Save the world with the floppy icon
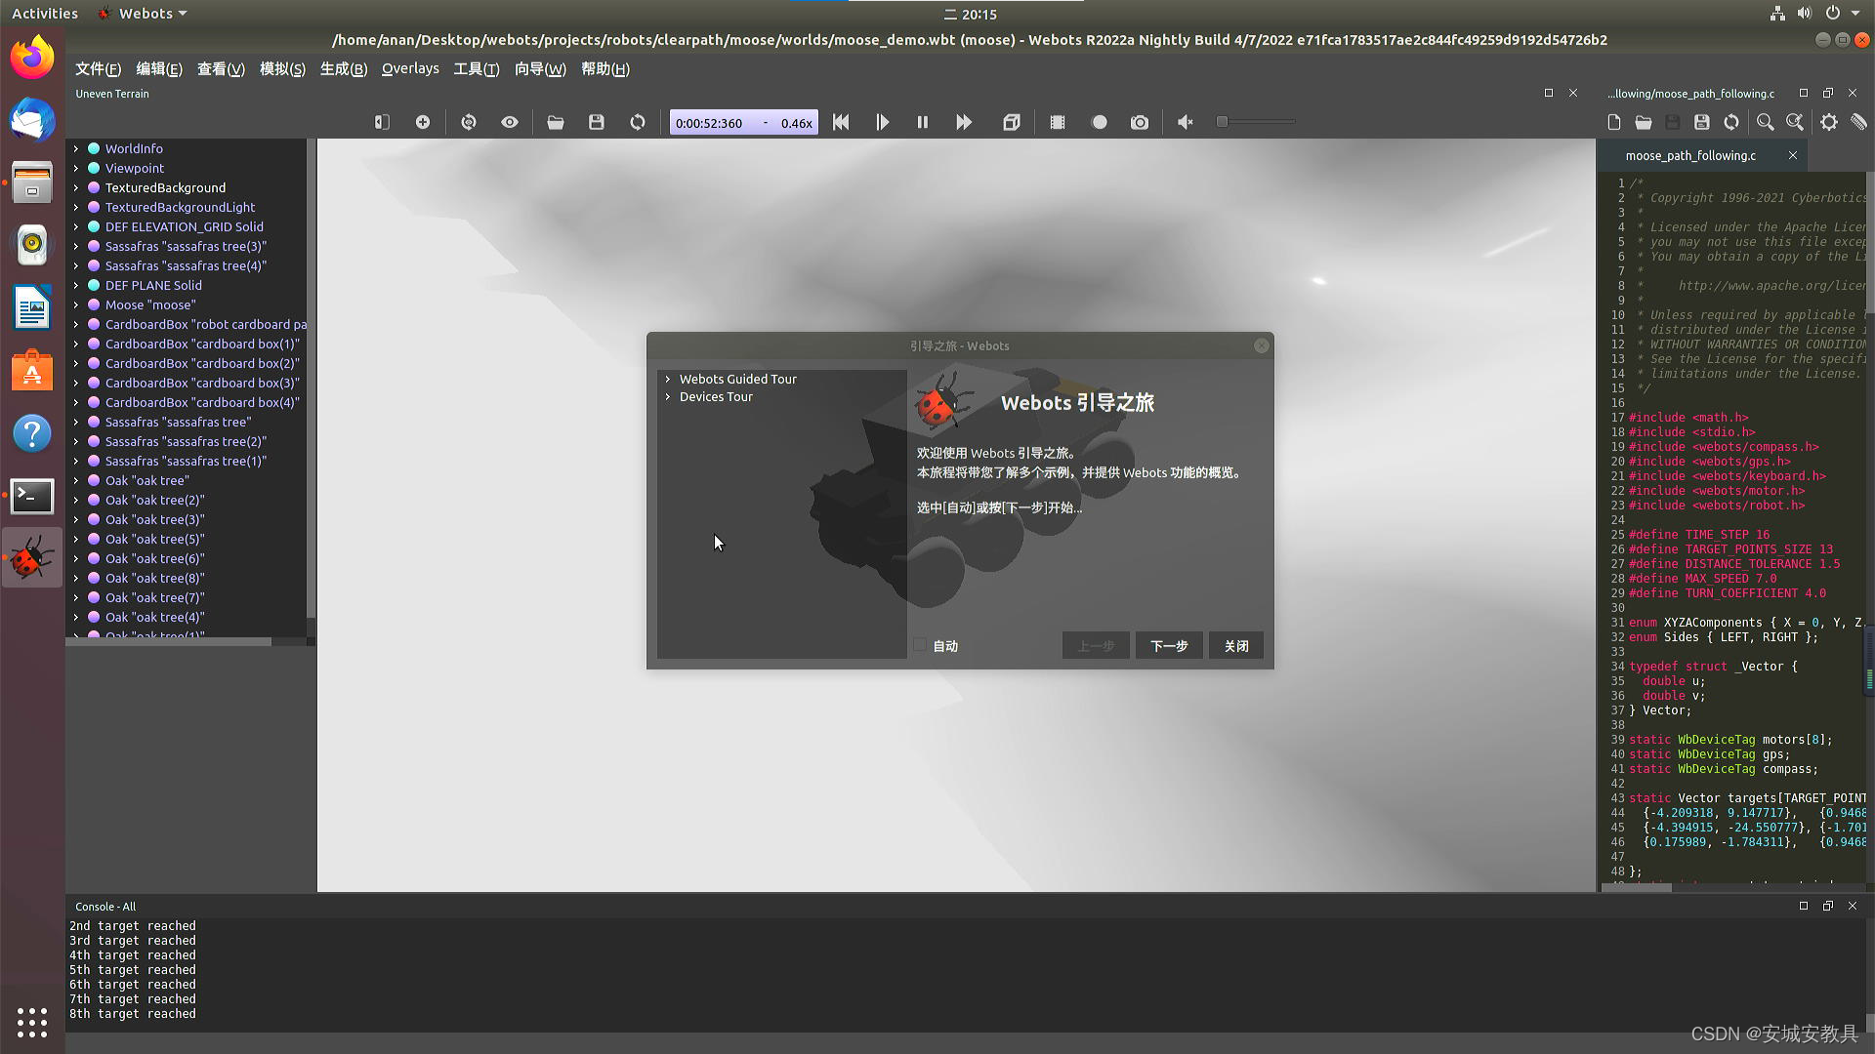Image resolution: width=1875 pixels, height=1054 pixels. [597, 122]
